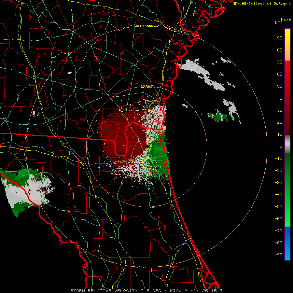
Task: Click the 0 value on the velocity scale
Action: (x=281, y=146)
